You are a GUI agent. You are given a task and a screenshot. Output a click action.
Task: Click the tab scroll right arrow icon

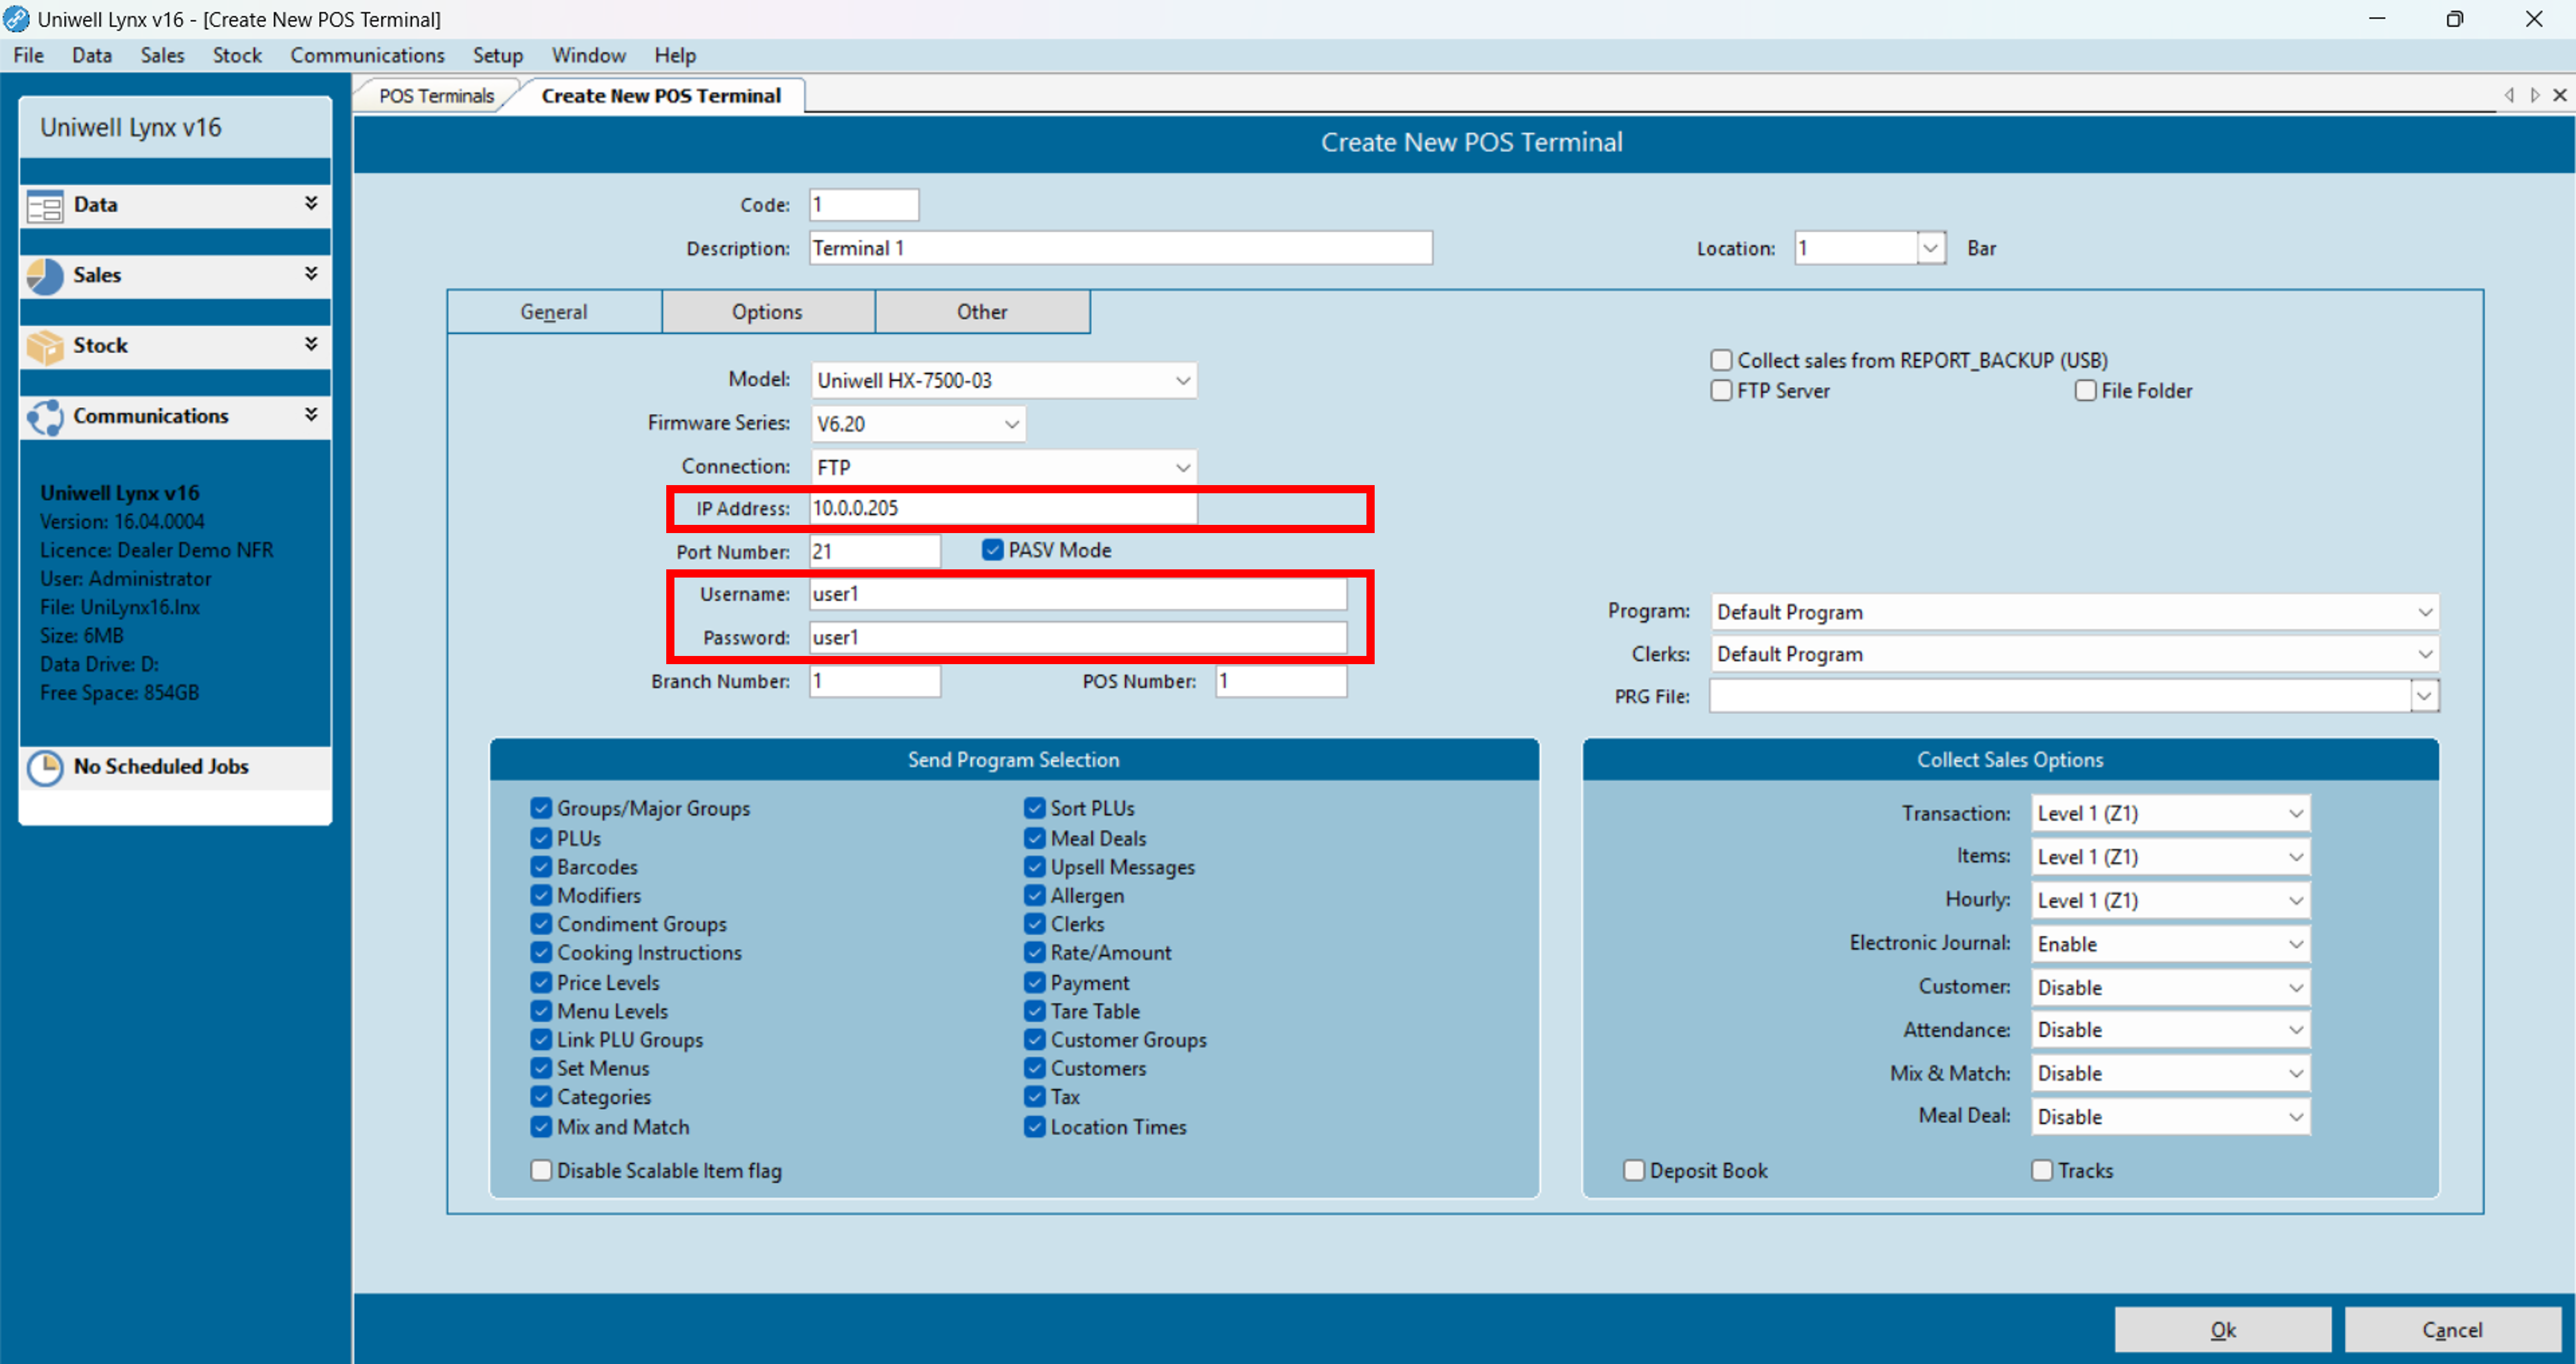(x=2535, y=95)
